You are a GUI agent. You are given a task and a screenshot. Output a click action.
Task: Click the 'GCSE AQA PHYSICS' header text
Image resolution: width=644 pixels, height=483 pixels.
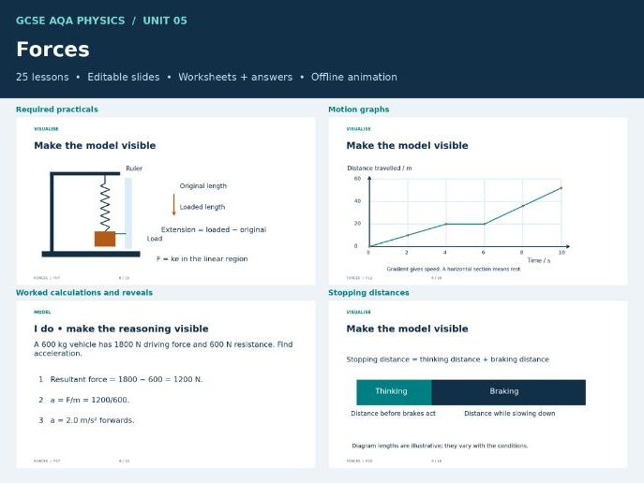[70, 21]
